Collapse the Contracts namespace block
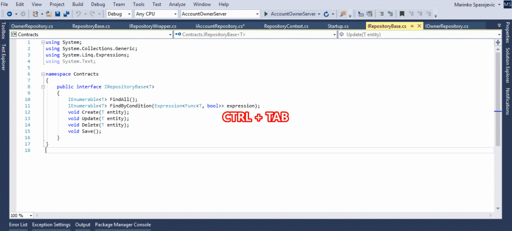This screenshot has height=231, width=512. point(42,74)
